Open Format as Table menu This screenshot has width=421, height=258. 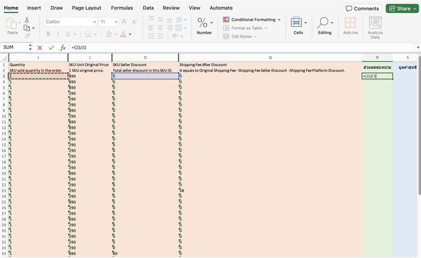(x=245, y=28)
